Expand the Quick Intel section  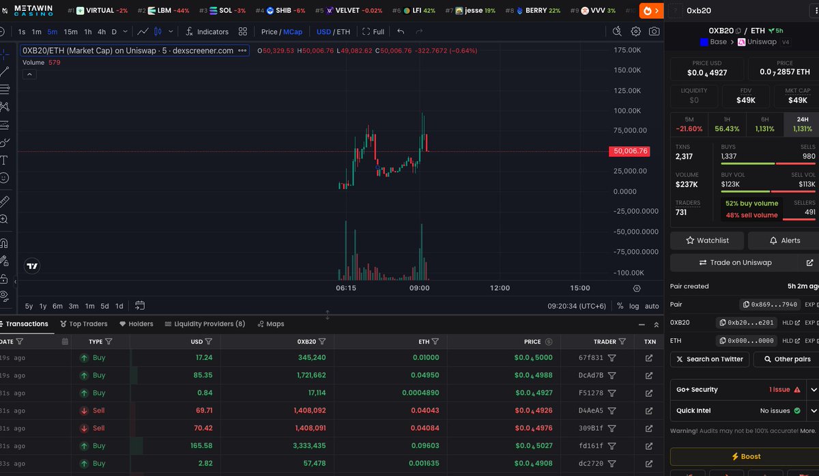[x=813, y=410]
